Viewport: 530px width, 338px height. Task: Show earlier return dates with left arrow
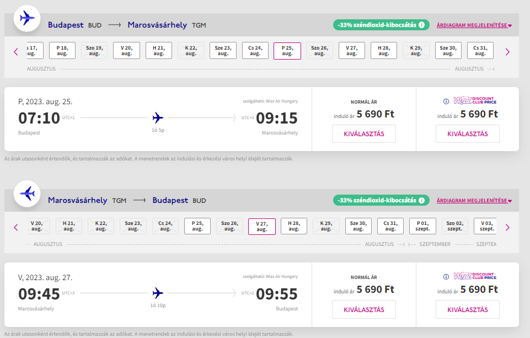pyautogui.click(x=15, y=227)
